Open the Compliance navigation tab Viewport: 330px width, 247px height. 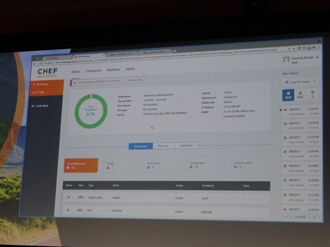93,71
